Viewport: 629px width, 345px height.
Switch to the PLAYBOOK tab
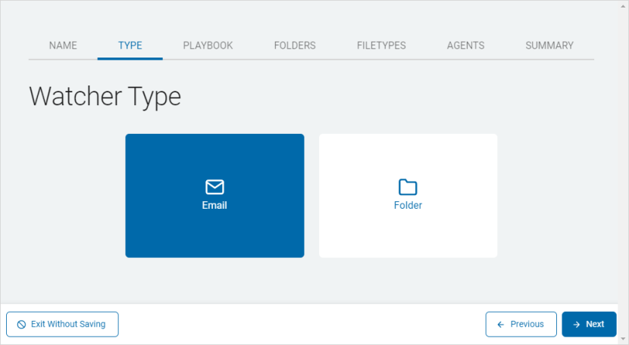point(208,45)
